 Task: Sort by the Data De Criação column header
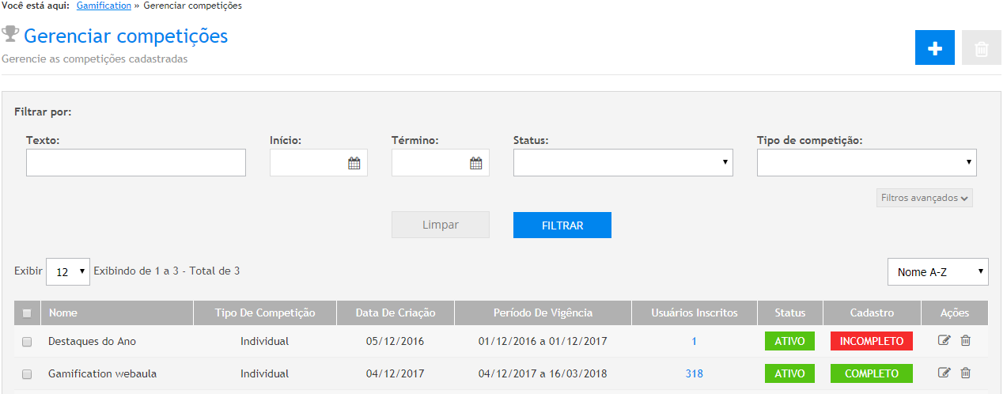pos(396,313)
